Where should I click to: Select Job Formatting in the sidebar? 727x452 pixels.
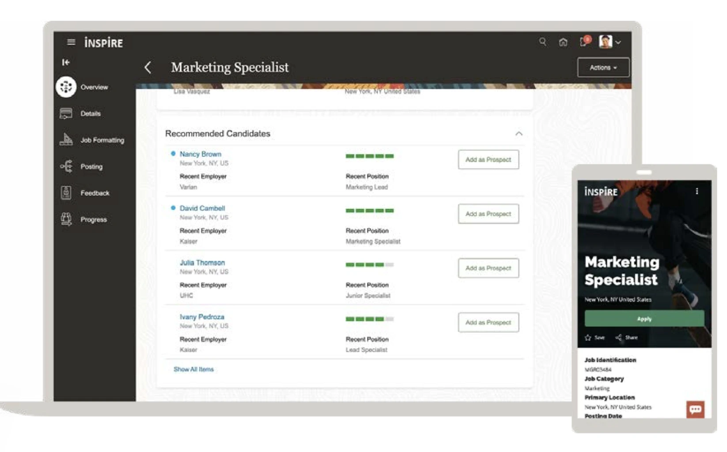(102, 140)
